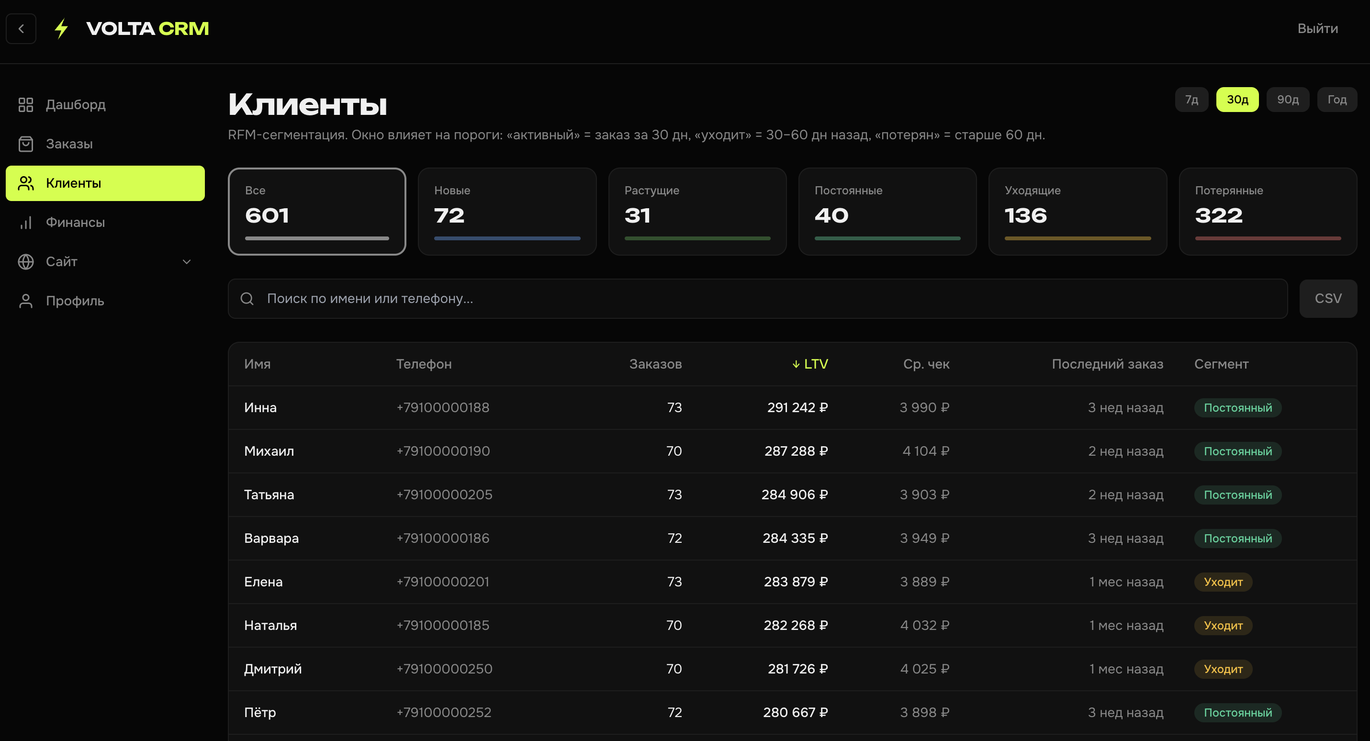Click the Выйти logout link
The height and width of the screenshot is (741, 1370).
[1317, 29]
